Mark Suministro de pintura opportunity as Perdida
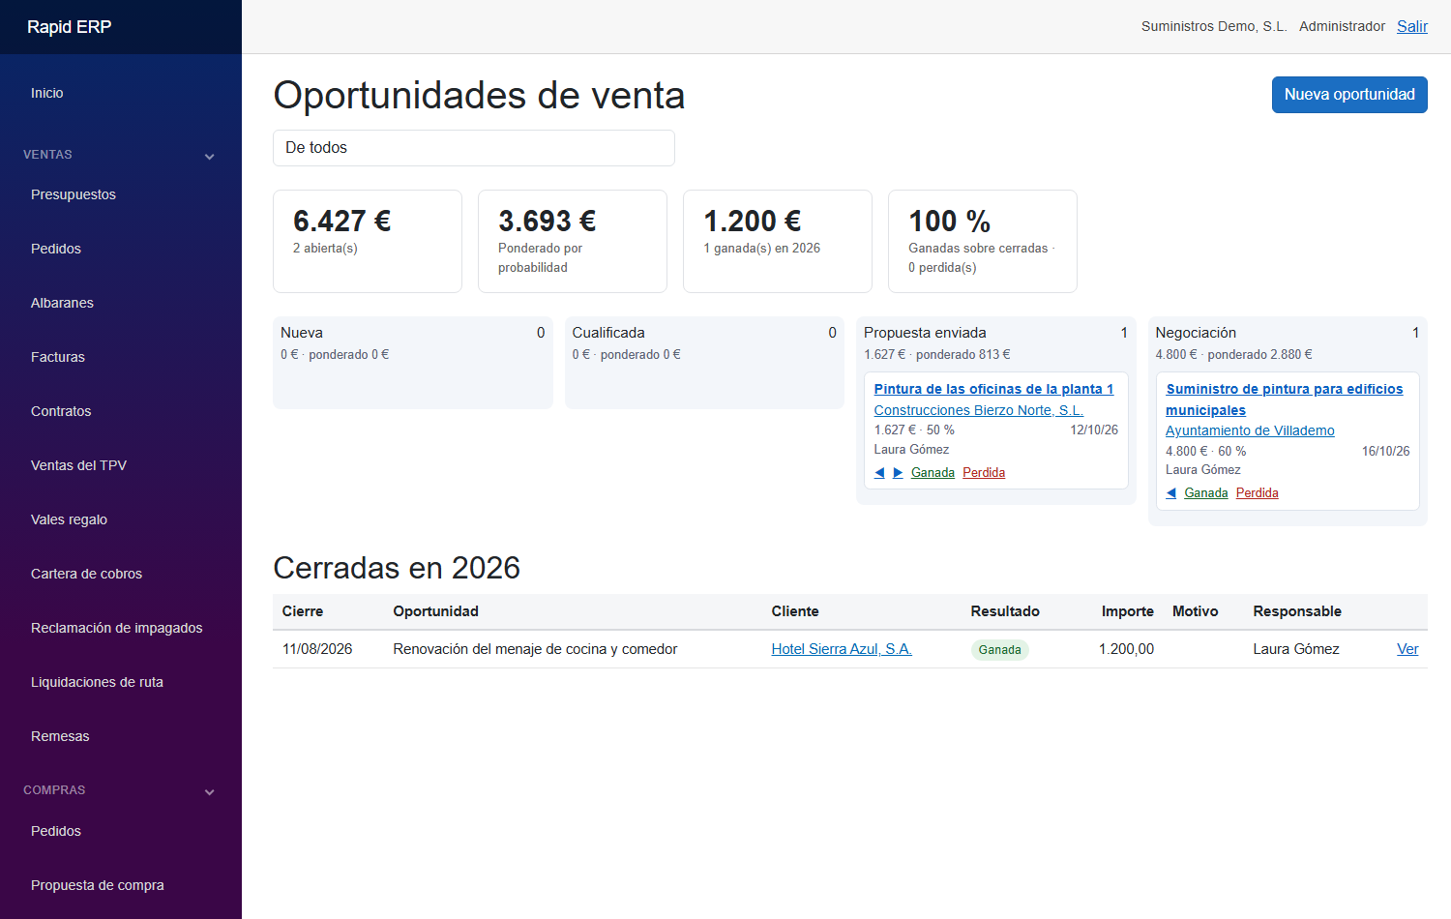Screen dimensions: 1451x919 tap(1257, 493)
